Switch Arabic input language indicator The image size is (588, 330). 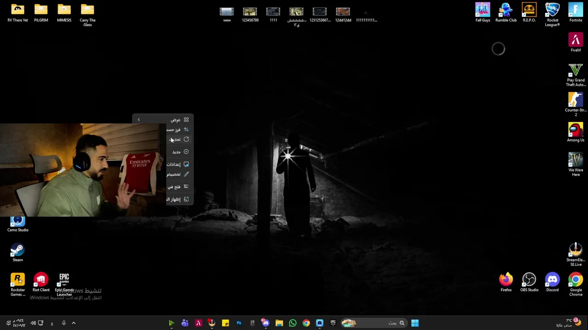(52, 324)
